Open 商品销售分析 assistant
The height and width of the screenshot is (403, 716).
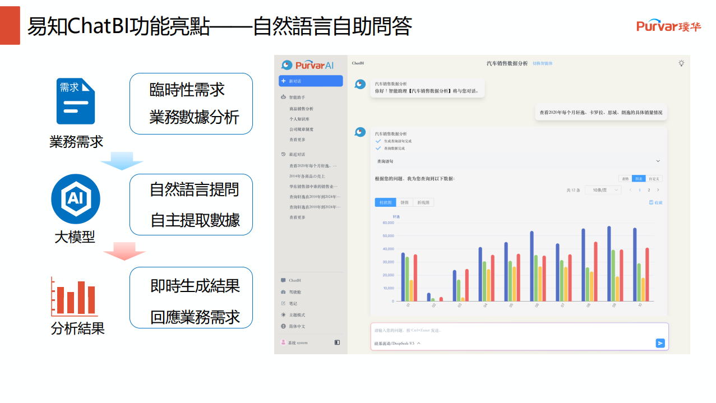301,109
